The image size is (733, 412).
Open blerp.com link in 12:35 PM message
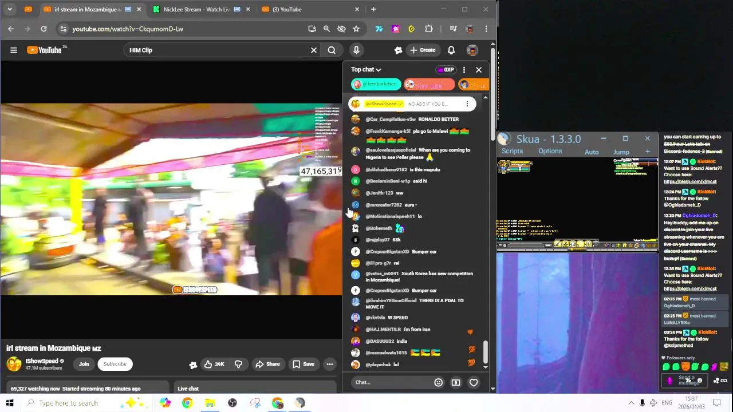[x=690, y=289]
